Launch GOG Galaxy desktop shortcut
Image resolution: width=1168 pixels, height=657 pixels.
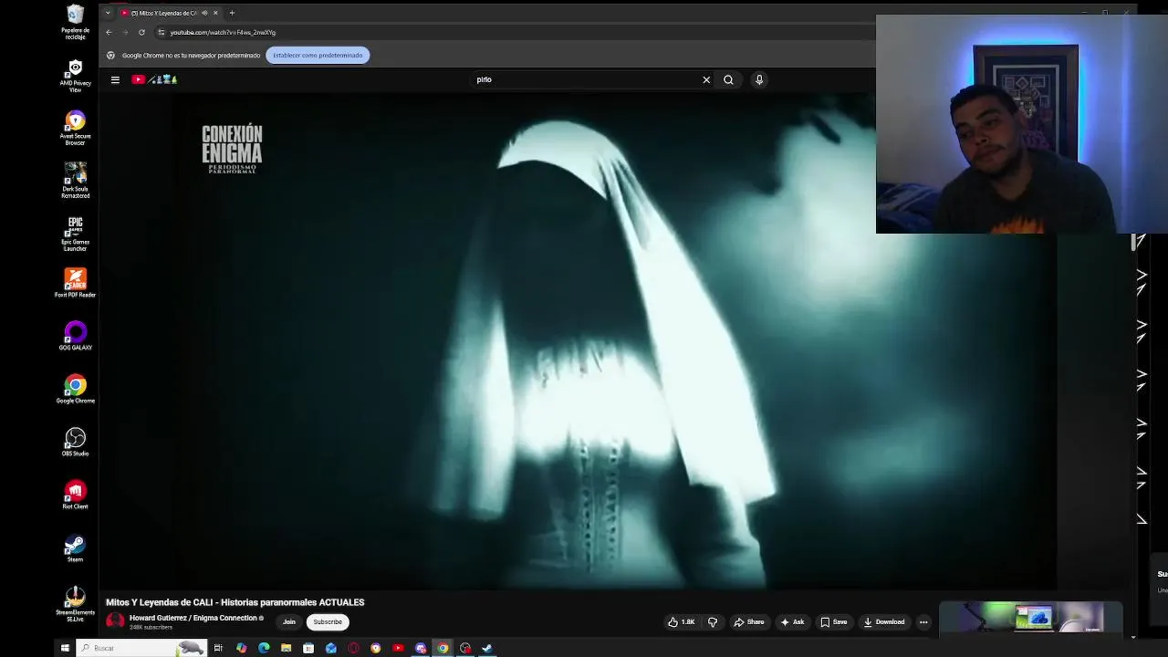(x=75, y=337)
